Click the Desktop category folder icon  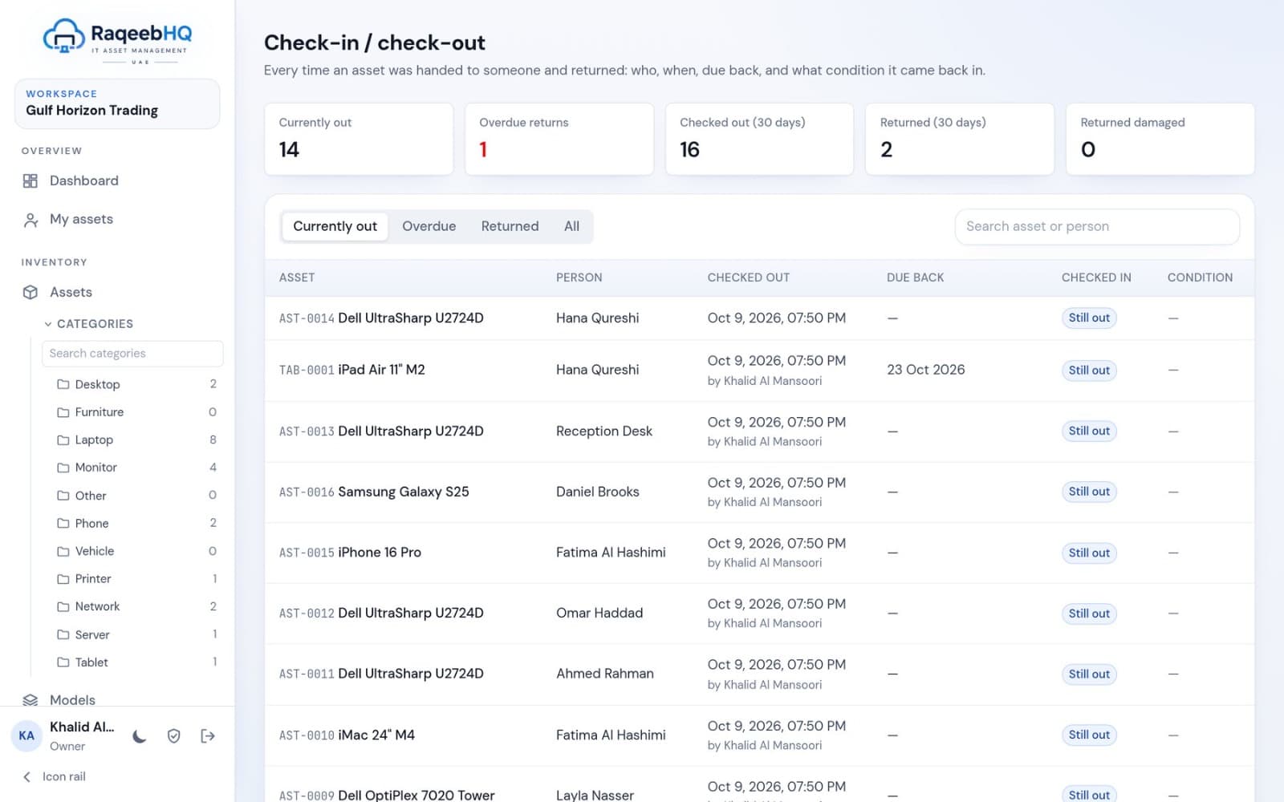(63, 385)
